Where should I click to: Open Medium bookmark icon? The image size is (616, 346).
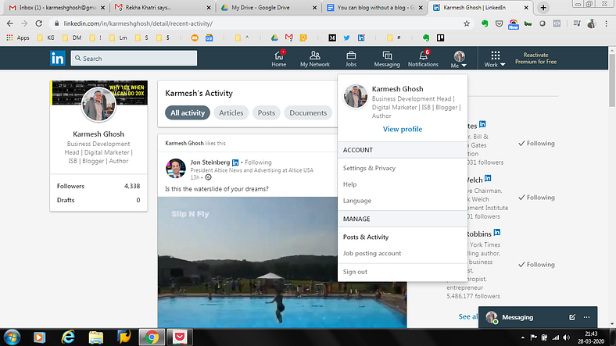point(332,37)
